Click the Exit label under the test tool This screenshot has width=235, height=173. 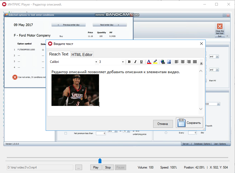pyautogui.click(x=220, y=36)
